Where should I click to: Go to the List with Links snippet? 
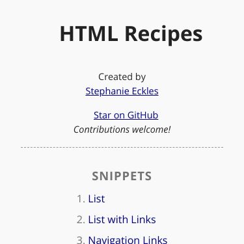click(122, 219)
